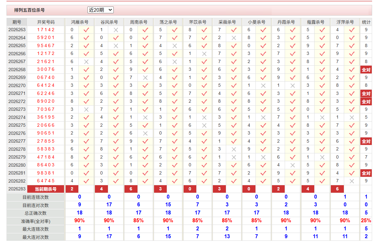Click issue number 2026274
The width and height of the screenshot is (376, 245).
[x=17, y=117]
